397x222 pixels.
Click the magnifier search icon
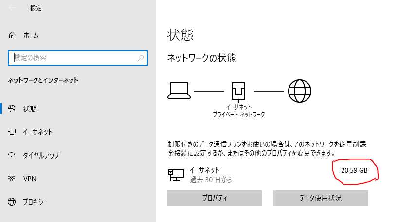tap(141, 58)
